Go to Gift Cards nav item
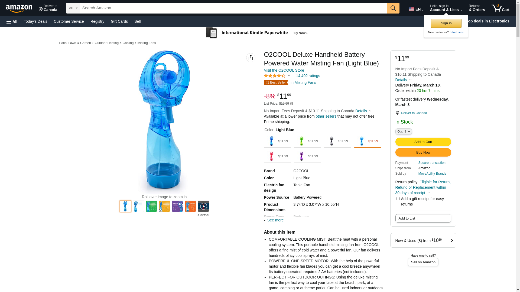 coord(119,21)
